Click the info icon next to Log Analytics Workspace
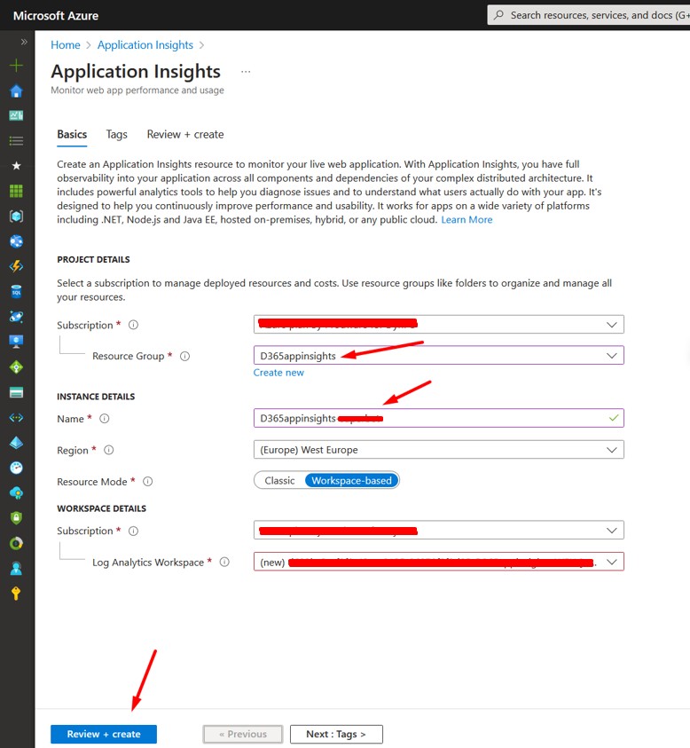The height and width of the screenshot is (748, 690). (x=224, y=562)
